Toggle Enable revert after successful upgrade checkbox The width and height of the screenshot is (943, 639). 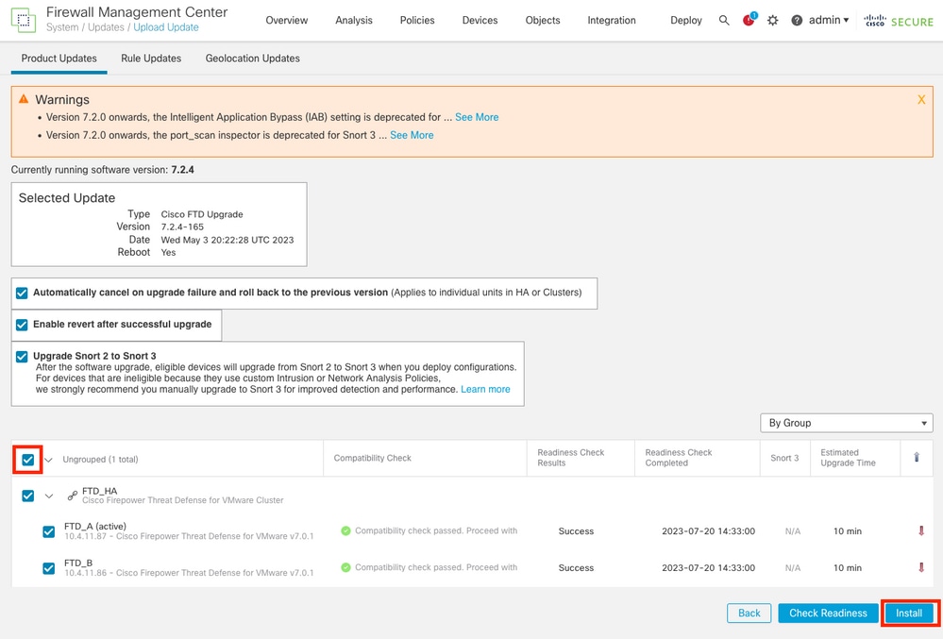point(23,325)
